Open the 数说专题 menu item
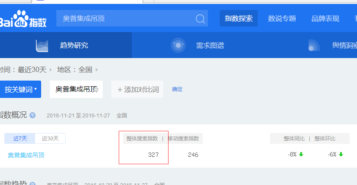 pyautogui.click(x=282, y=19)
